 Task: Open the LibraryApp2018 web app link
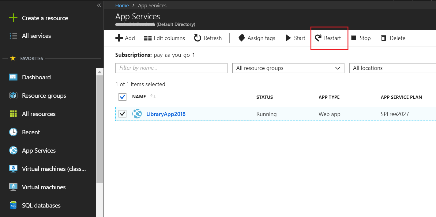[x=166, y=114]
